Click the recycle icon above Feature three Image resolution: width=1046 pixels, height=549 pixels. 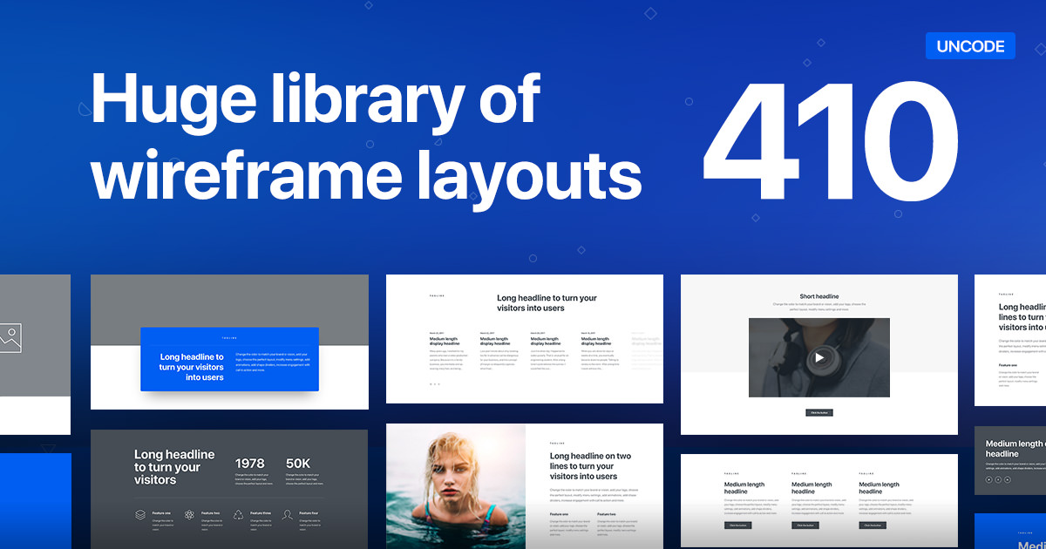pos(238,514)
